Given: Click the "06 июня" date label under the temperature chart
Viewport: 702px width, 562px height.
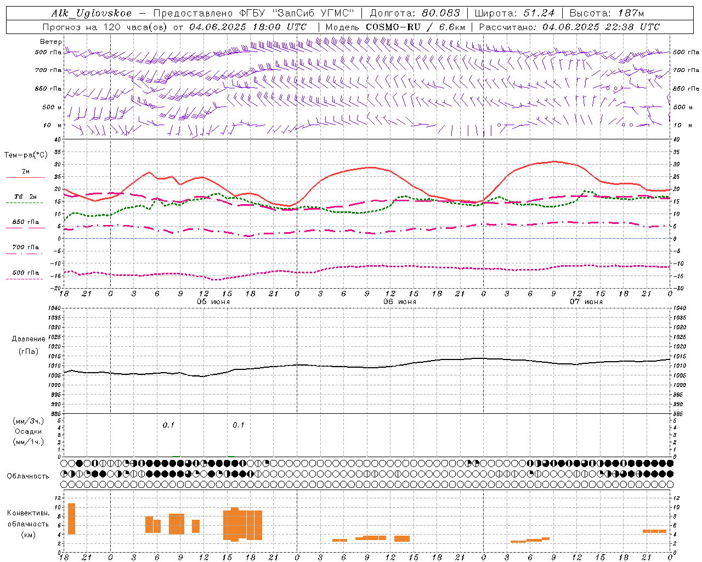Looking at the screenshot, I should click(400, 302).
